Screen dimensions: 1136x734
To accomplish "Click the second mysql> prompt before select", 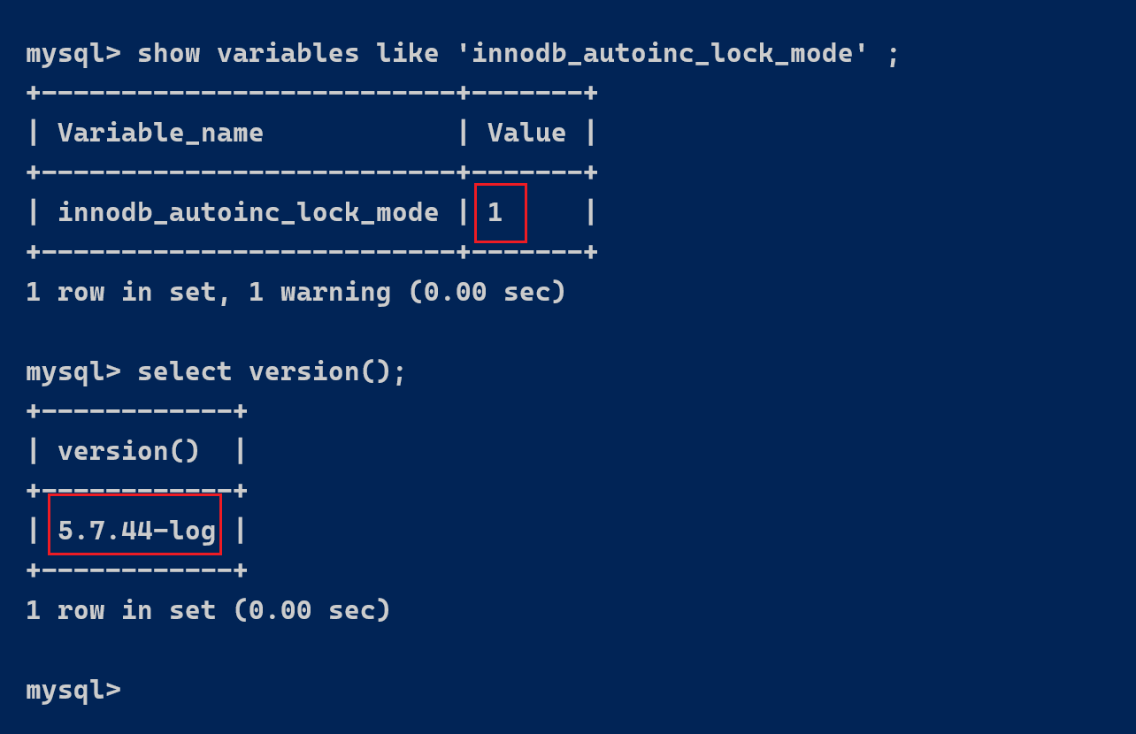I will pyautogui.click(x=73, y=371).
